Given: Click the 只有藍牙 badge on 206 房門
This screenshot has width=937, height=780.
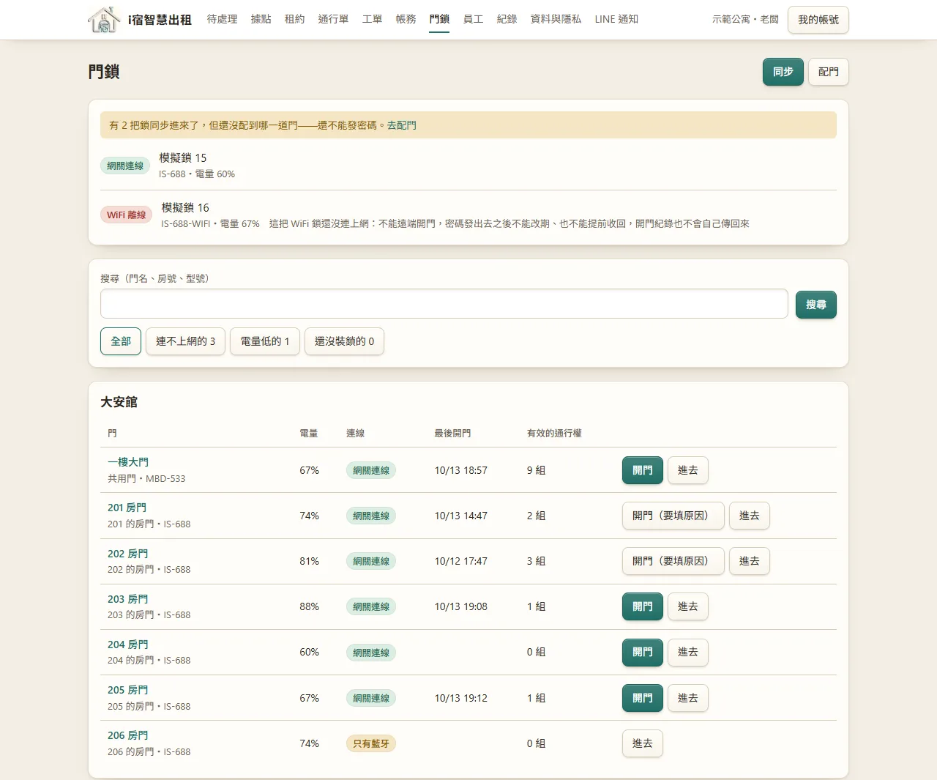Looking at the screenshot, I should [x=371, y=743].
